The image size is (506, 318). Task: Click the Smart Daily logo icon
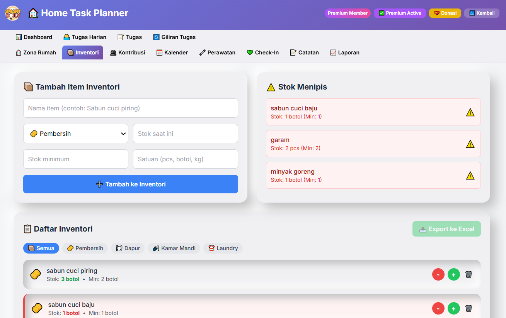13,13
